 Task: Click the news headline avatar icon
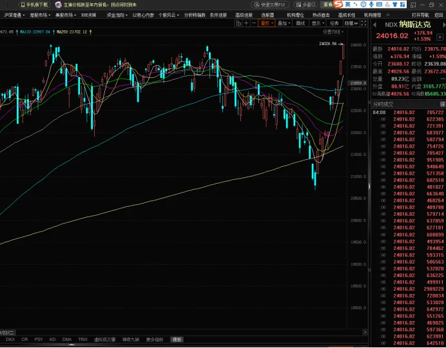tap(58, 5)
